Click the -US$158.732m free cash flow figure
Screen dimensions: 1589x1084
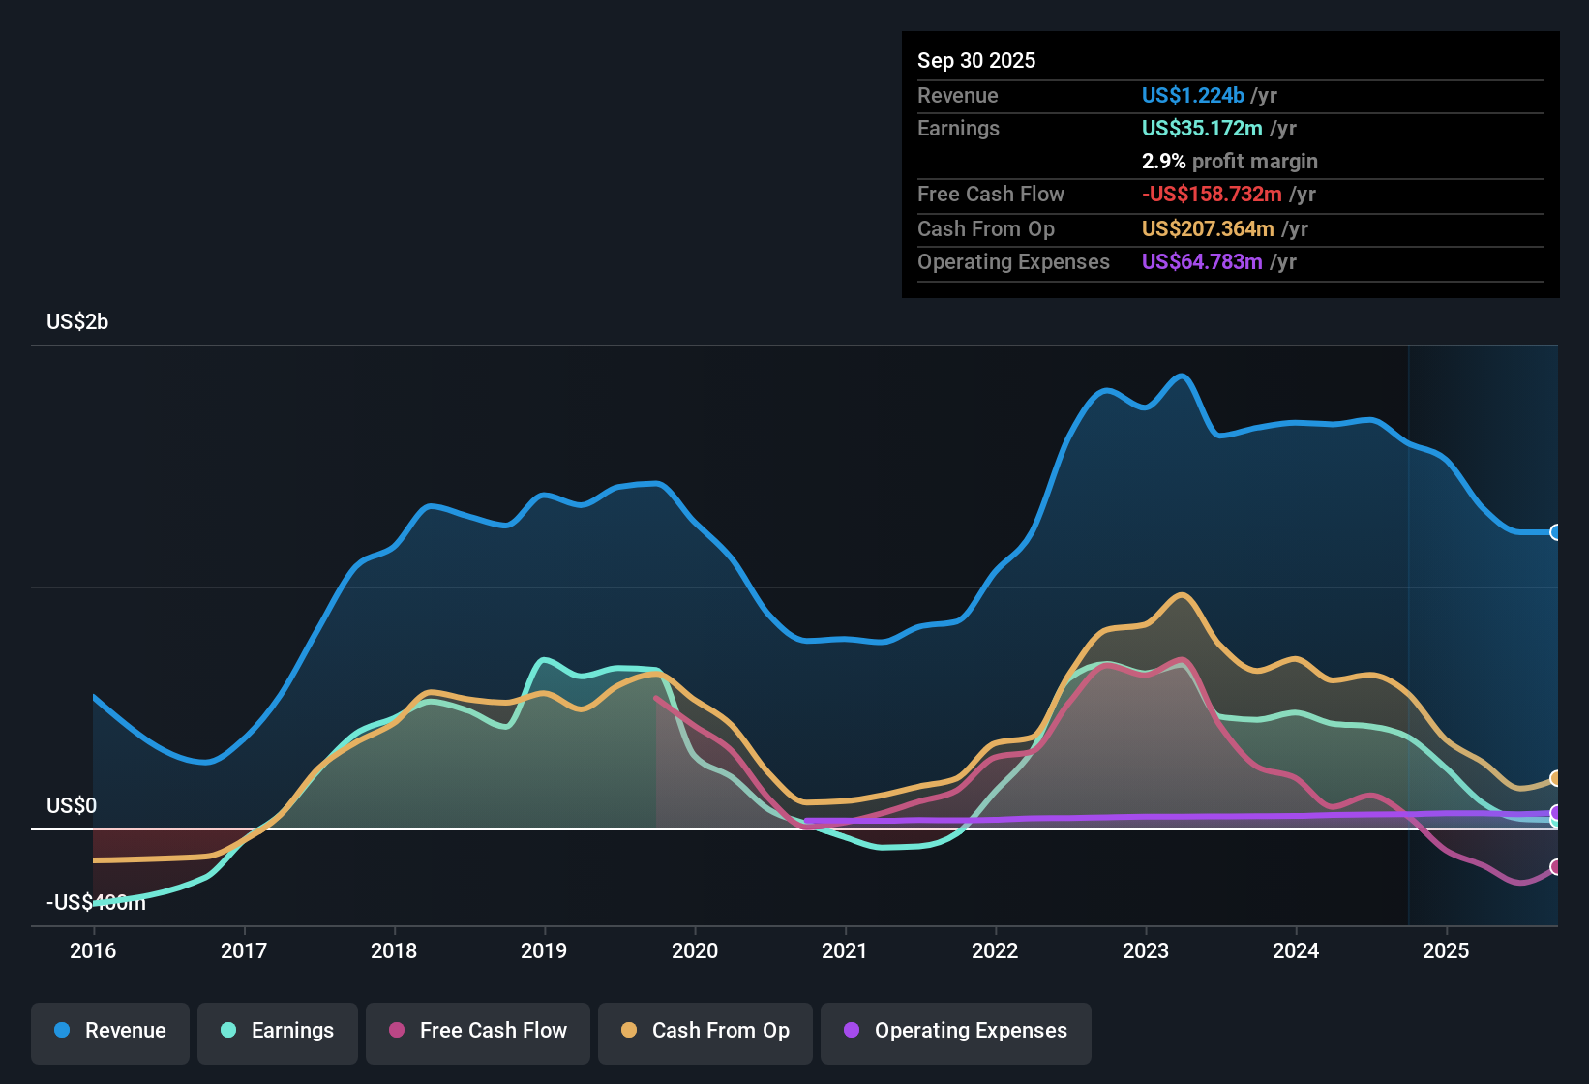coord(1210,195)
